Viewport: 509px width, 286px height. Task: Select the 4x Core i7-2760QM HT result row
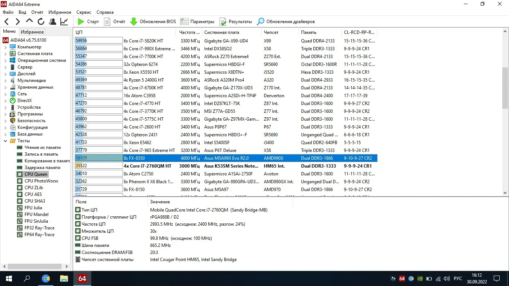tap(226, 166)
